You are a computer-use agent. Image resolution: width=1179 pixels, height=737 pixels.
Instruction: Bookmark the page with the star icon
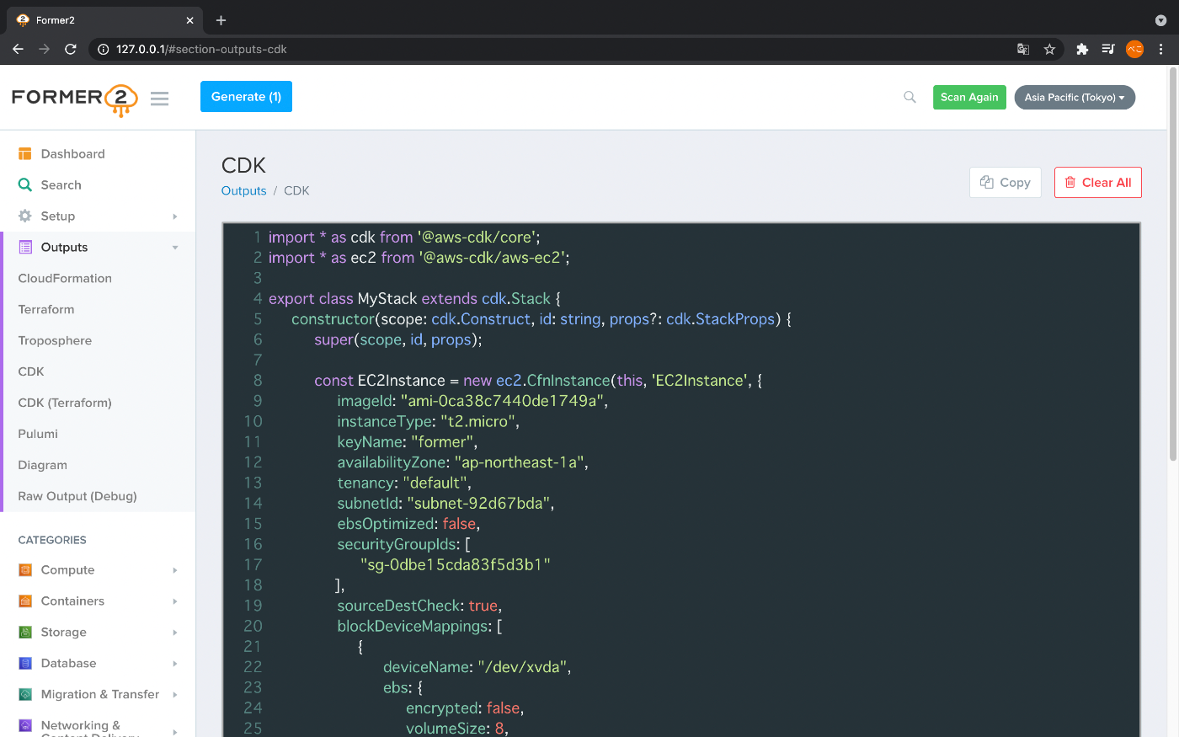pos(1049,49)
